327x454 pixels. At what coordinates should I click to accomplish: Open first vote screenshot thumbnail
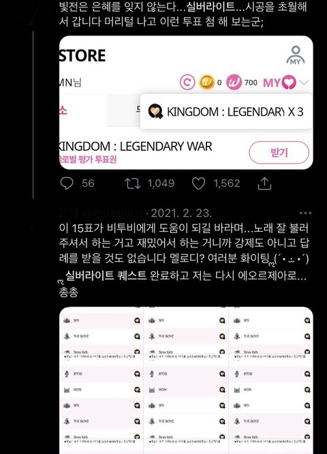click(x=101, y=380)
